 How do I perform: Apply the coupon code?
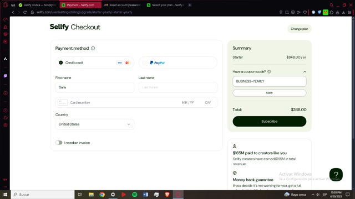[270, 93]
